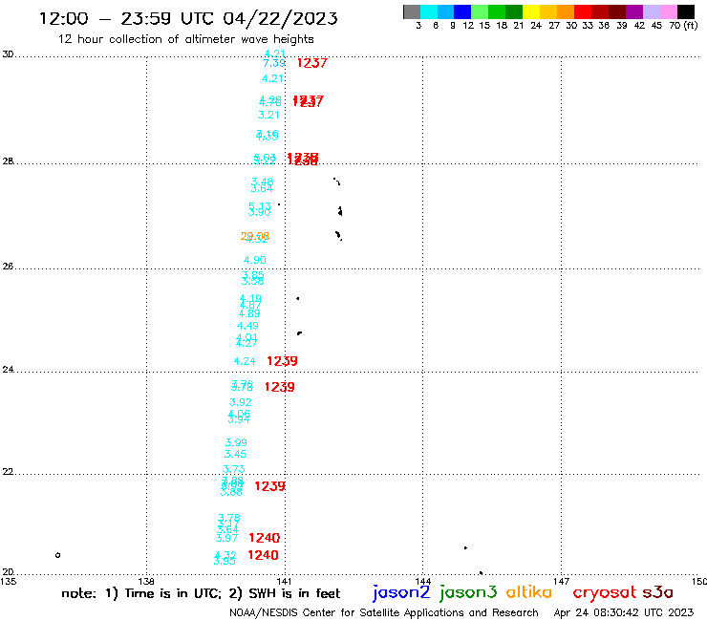The width and height of the screenshot is (707, 621).
Task: Click the red 'cryosat' satellite label
Action: point(605,593)
